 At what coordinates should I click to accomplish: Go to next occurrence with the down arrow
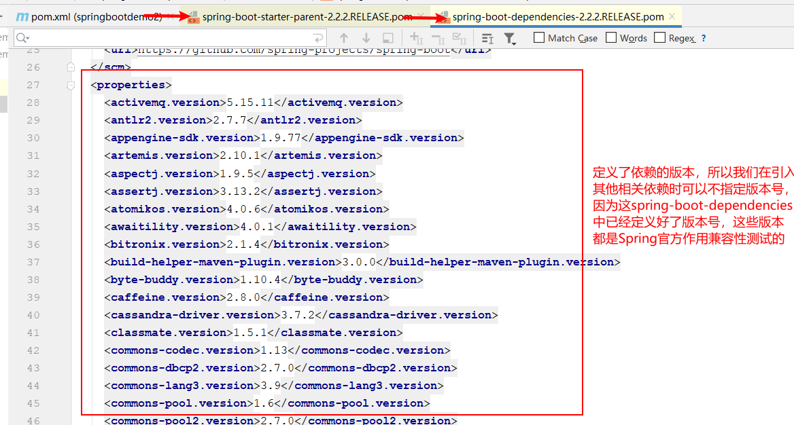click(x=366, y=38)
